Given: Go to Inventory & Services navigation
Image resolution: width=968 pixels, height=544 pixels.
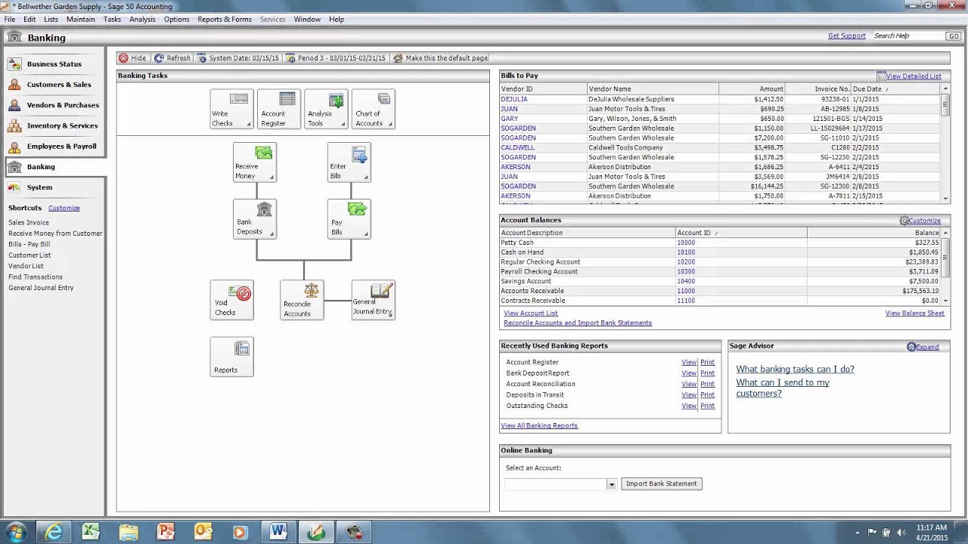Looking at the screenshot, I should pos(54,125).
